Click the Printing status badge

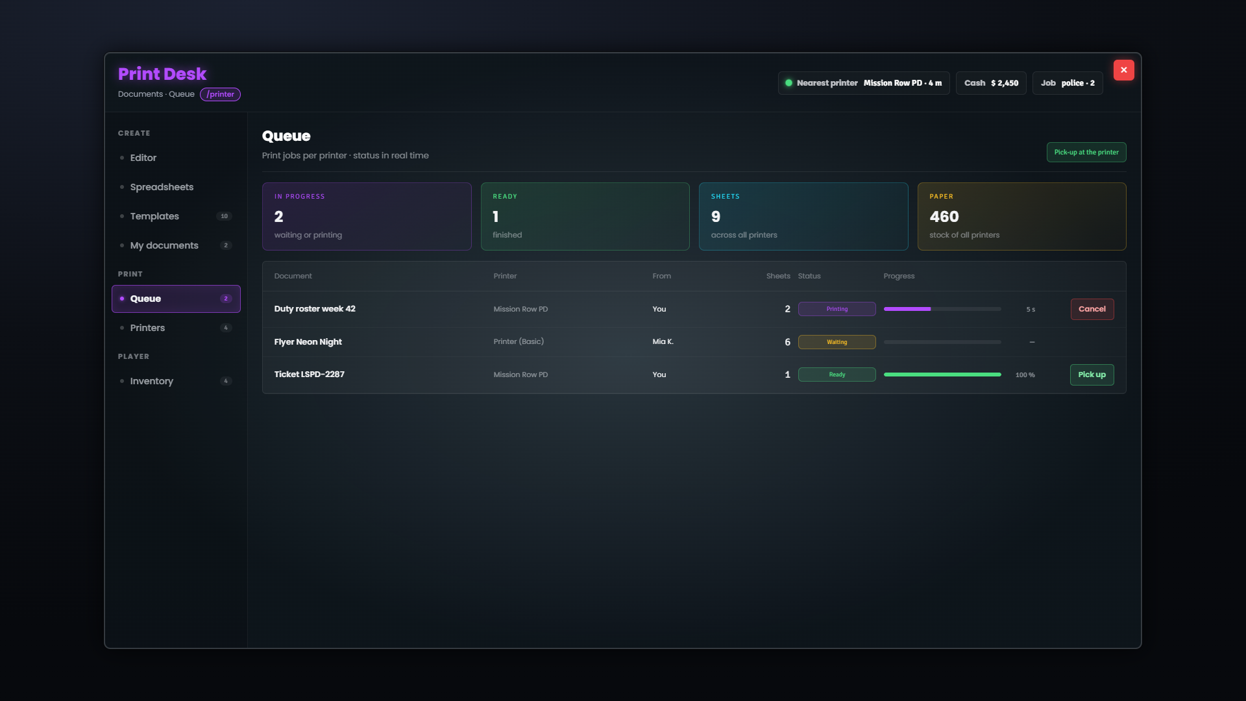(837, 309)
